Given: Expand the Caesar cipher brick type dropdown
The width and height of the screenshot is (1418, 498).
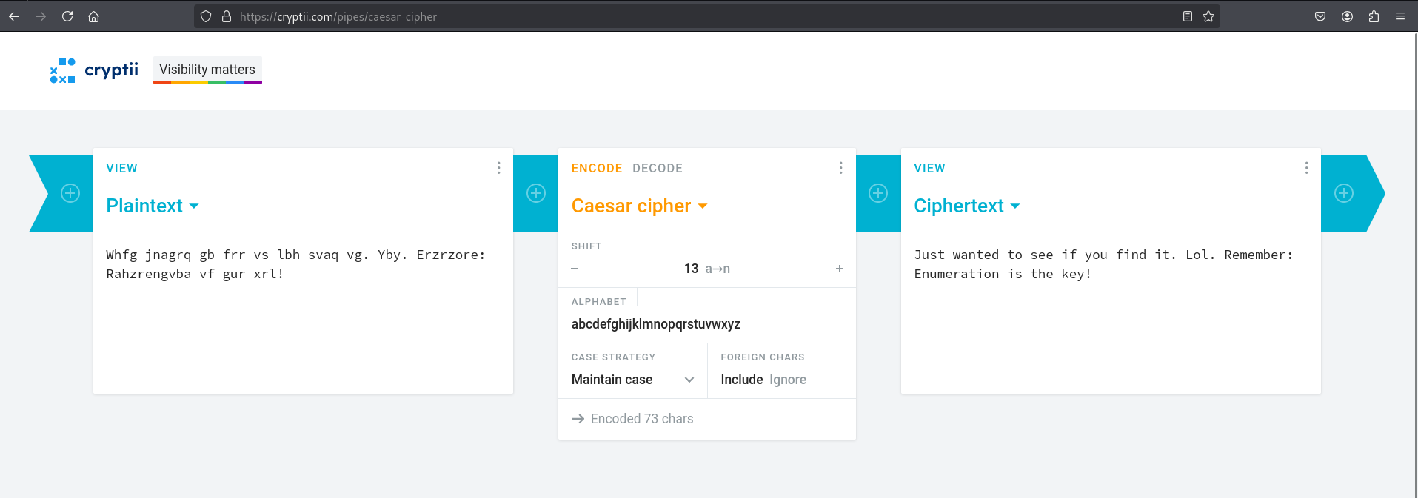Looking at the screenshot, I should (x=639, y=206).
